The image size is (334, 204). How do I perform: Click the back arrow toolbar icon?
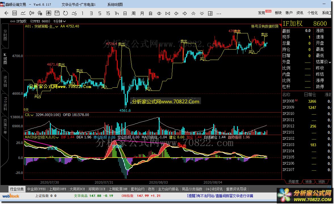7,13
